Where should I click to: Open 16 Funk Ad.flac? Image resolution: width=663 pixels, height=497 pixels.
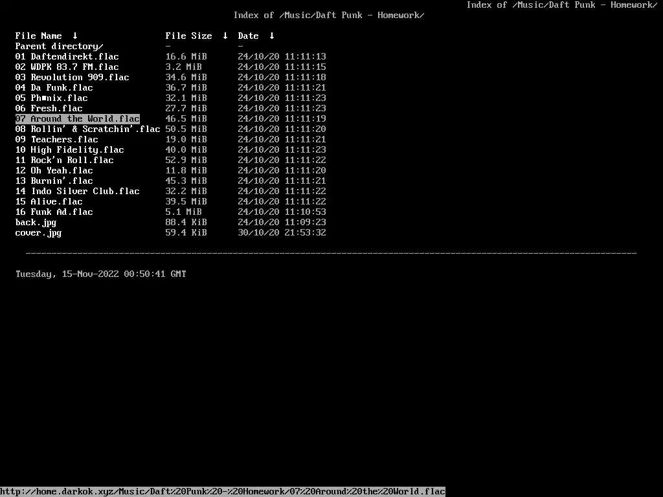[54, 212]
